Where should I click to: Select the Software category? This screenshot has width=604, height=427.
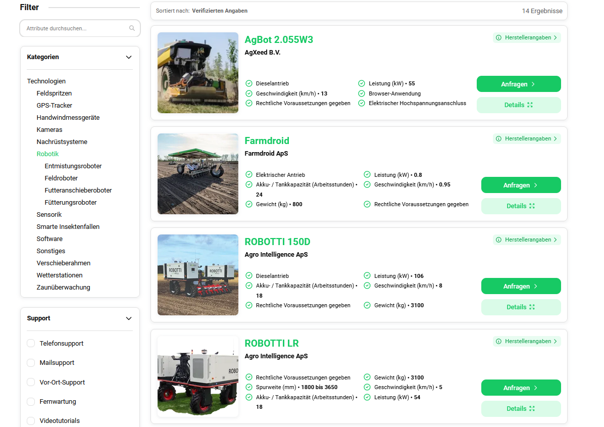(x=49, y=239)
